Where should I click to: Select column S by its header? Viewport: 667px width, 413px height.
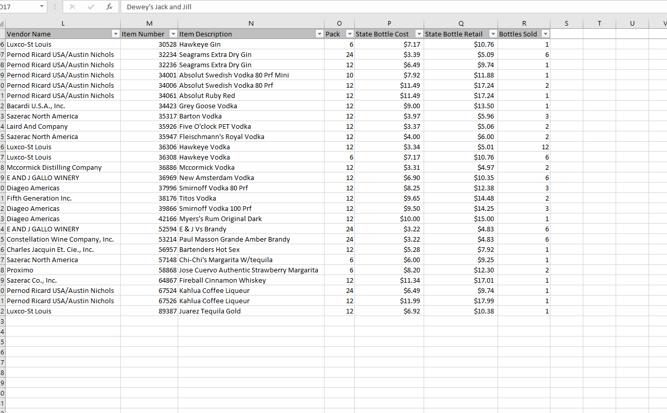[566, 23]
